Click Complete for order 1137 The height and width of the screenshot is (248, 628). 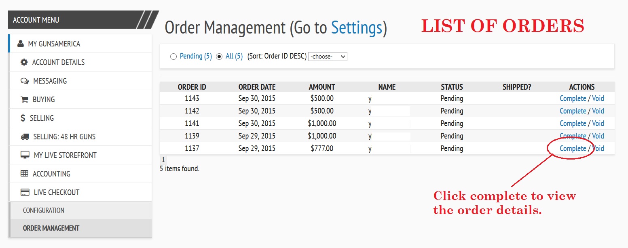click(573, 149)
